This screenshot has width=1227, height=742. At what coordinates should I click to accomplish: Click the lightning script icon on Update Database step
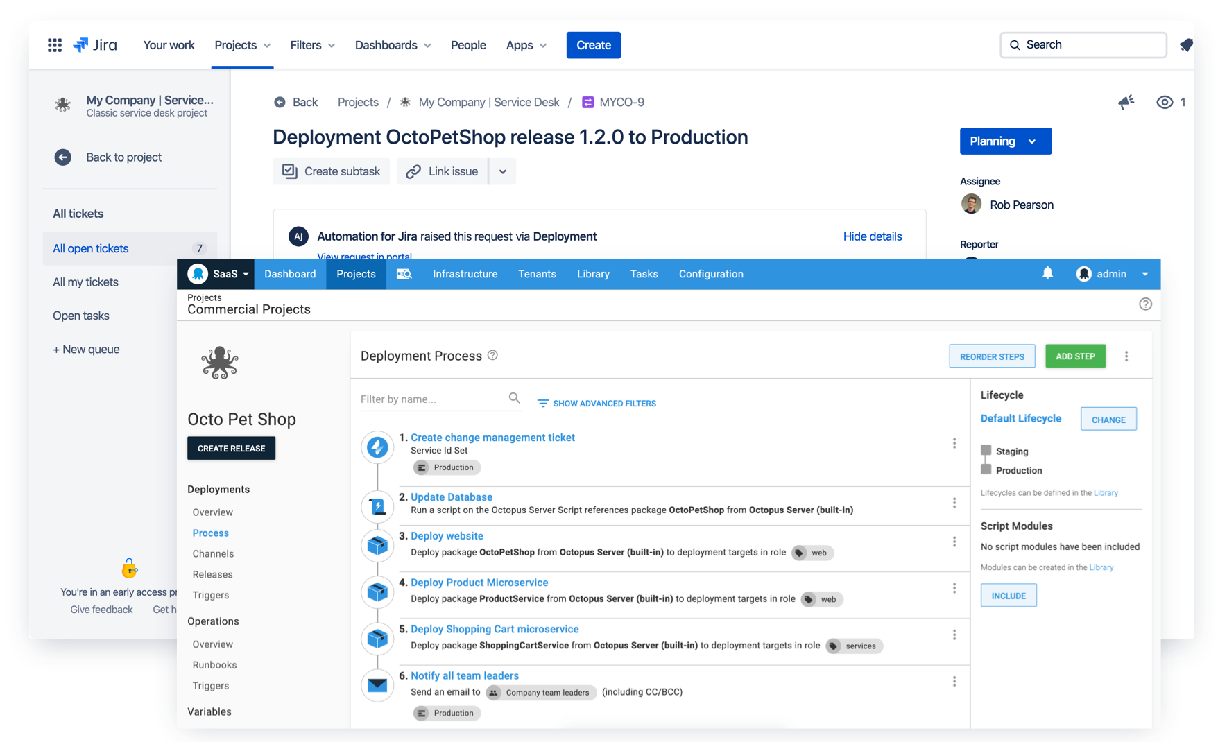coord(377,507)
